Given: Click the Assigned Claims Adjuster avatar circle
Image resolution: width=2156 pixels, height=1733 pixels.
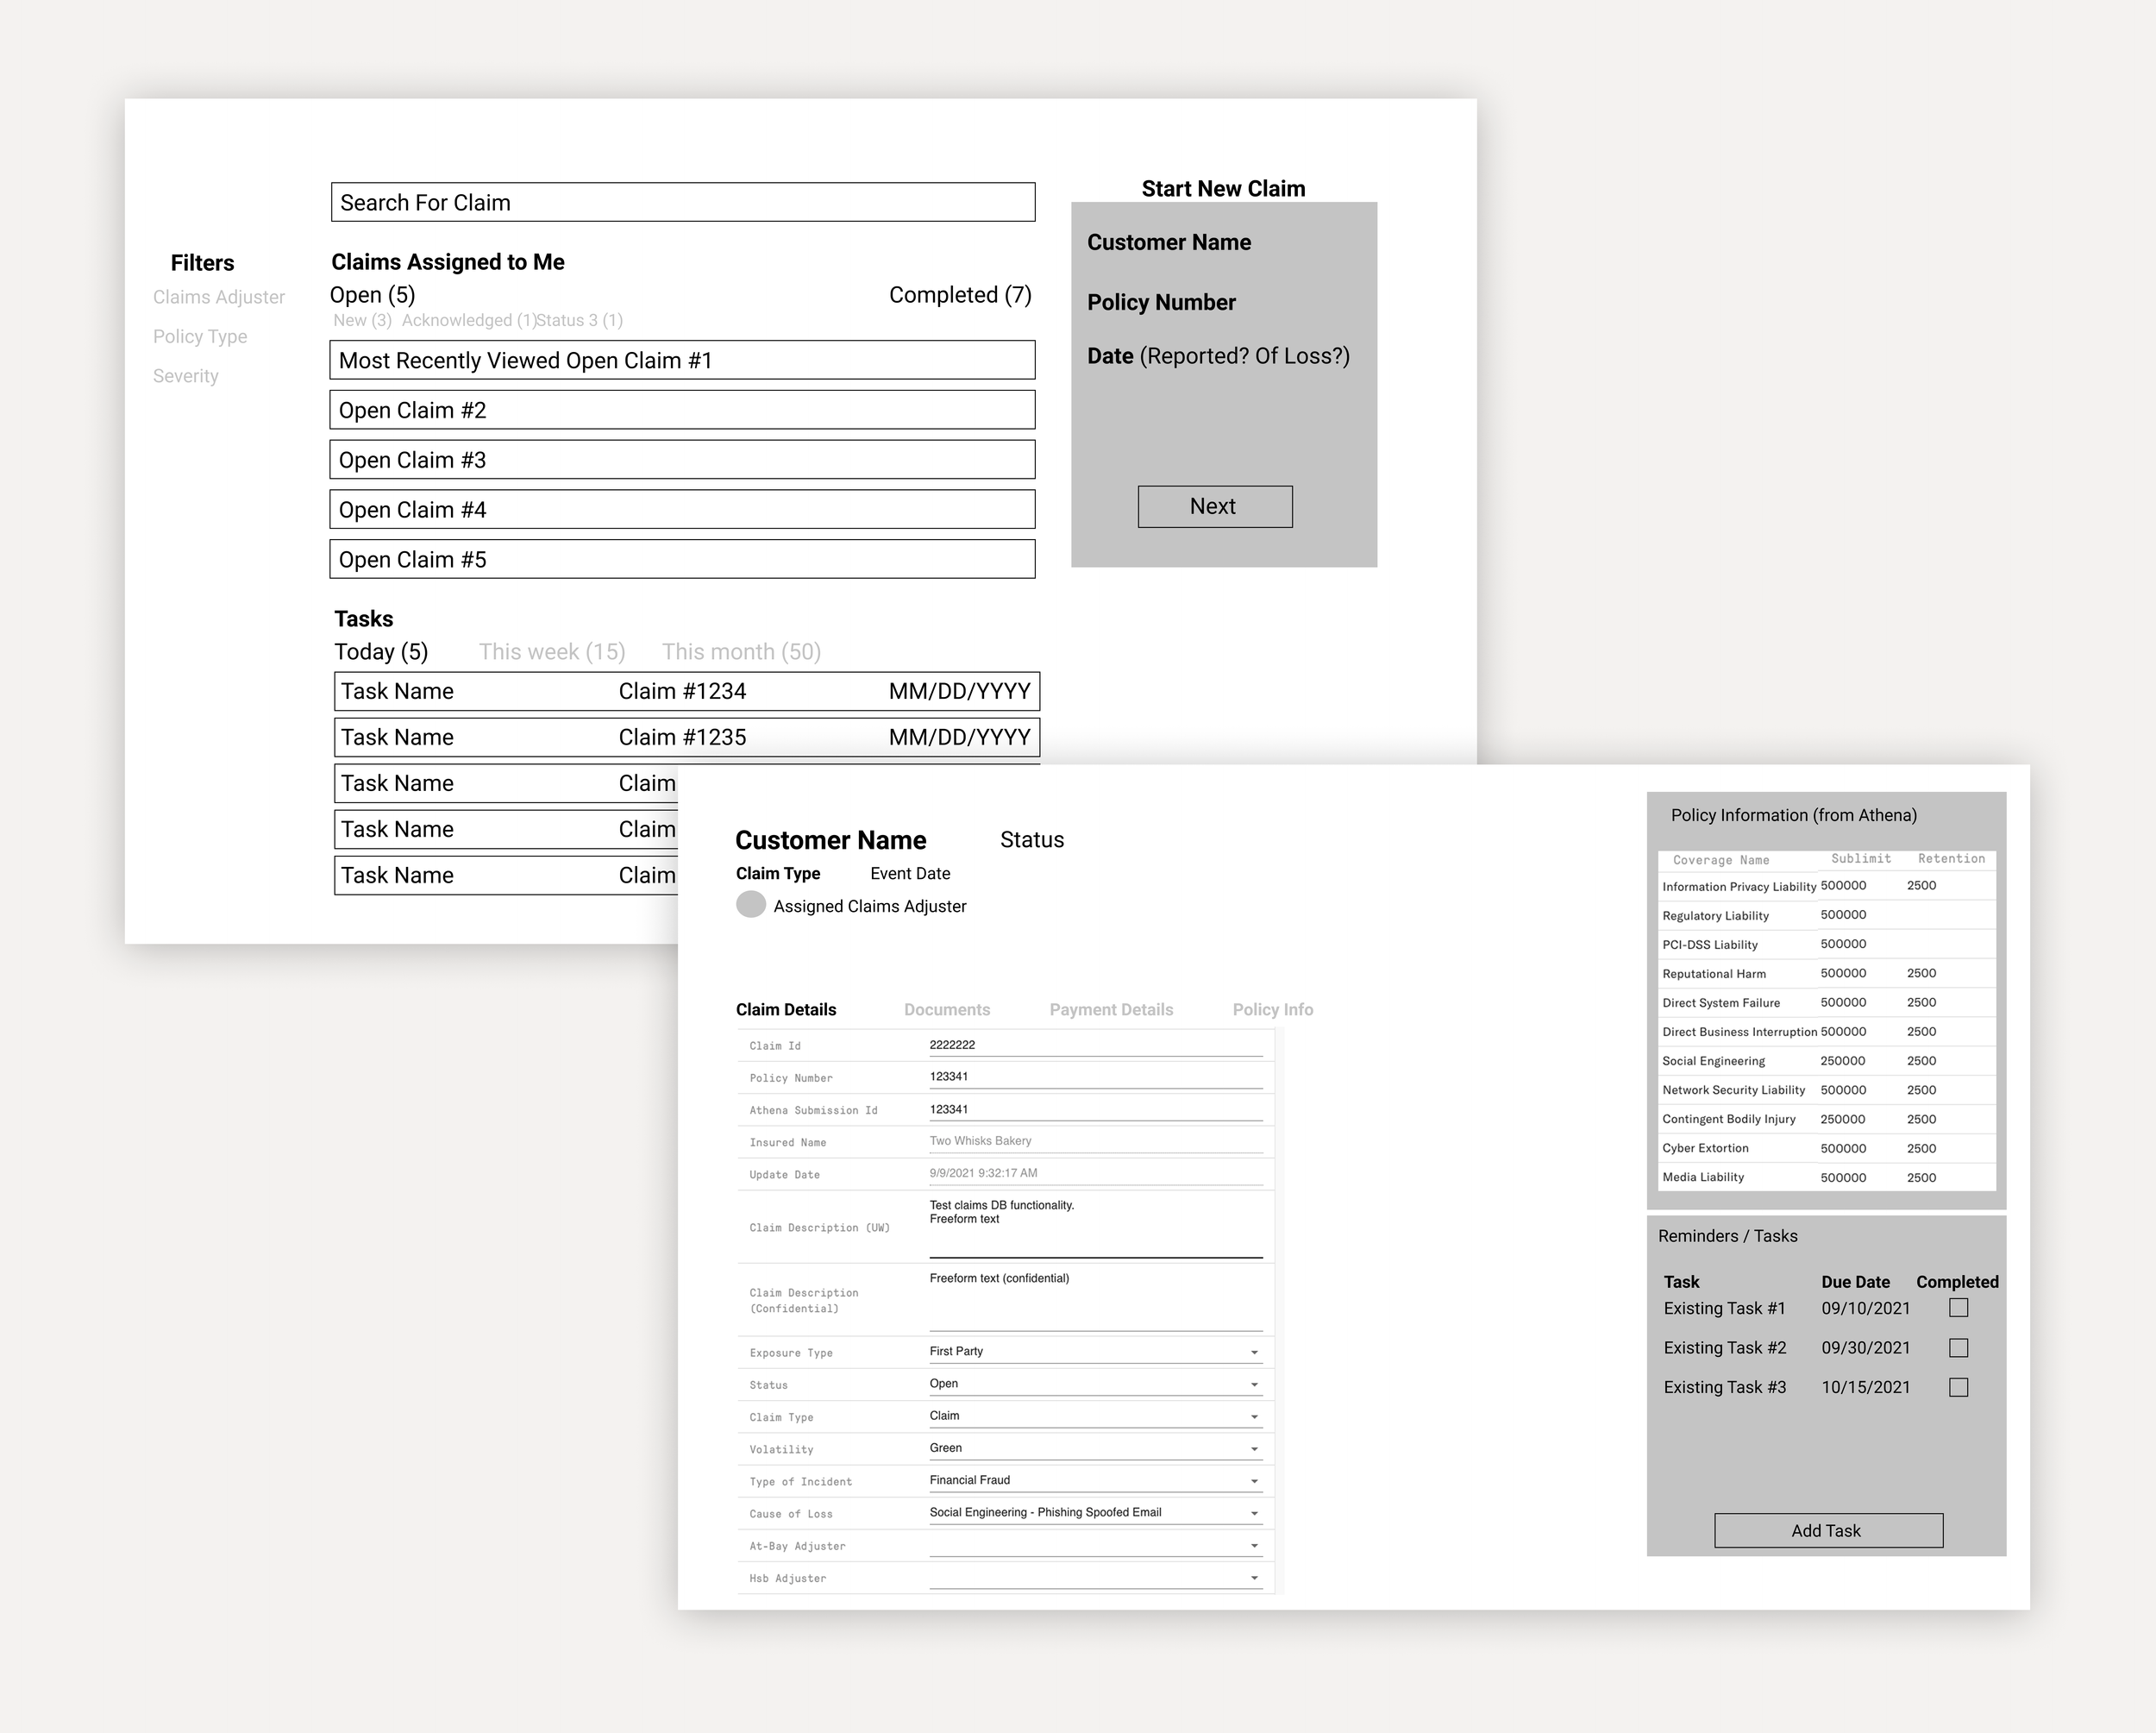Looking at the screenshot, I should (x=750, y=904).
